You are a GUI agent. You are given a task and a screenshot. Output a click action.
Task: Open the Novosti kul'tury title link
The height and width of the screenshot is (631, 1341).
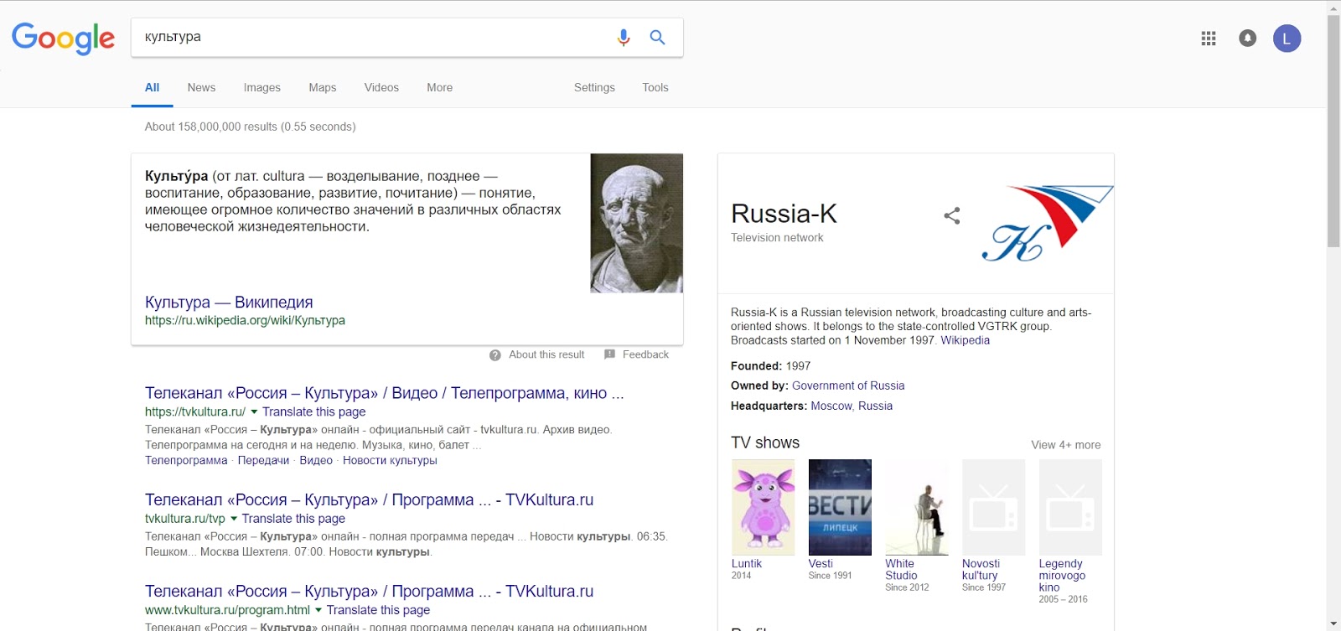981,570
